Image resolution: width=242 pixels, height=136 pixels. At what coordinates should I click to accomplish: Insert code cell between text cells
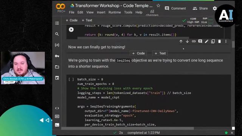[138, 53]
